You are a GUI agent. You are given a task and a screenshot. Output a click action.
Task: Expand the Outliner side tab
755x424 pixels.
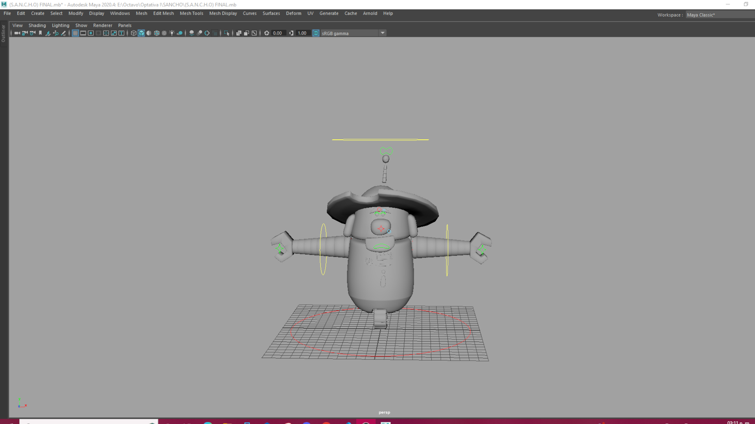[4, 33]
